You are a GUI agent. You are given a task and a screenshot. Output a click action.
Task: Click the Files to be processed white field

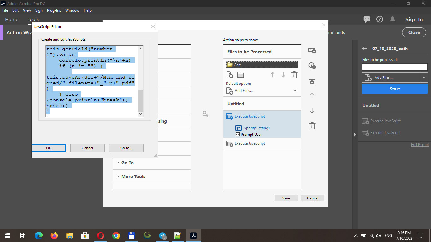pos(394,67)
